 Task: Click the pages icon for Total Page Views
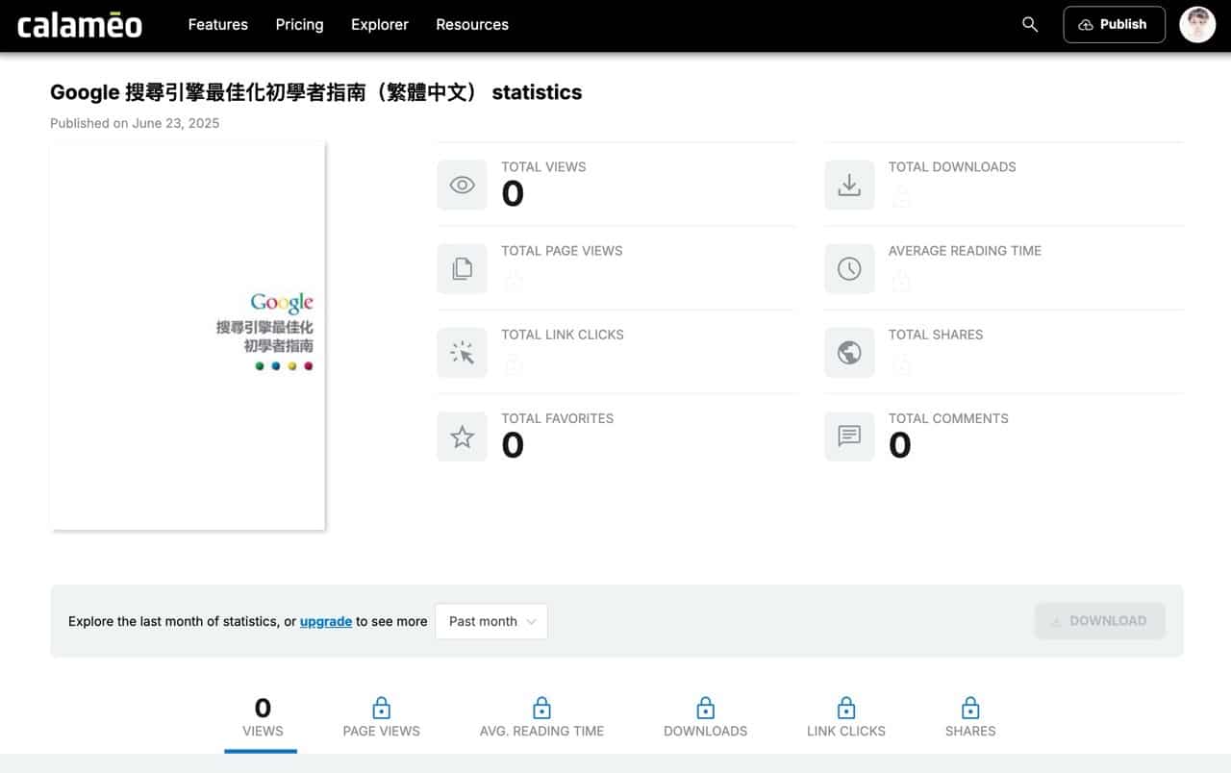coord(462,268)
